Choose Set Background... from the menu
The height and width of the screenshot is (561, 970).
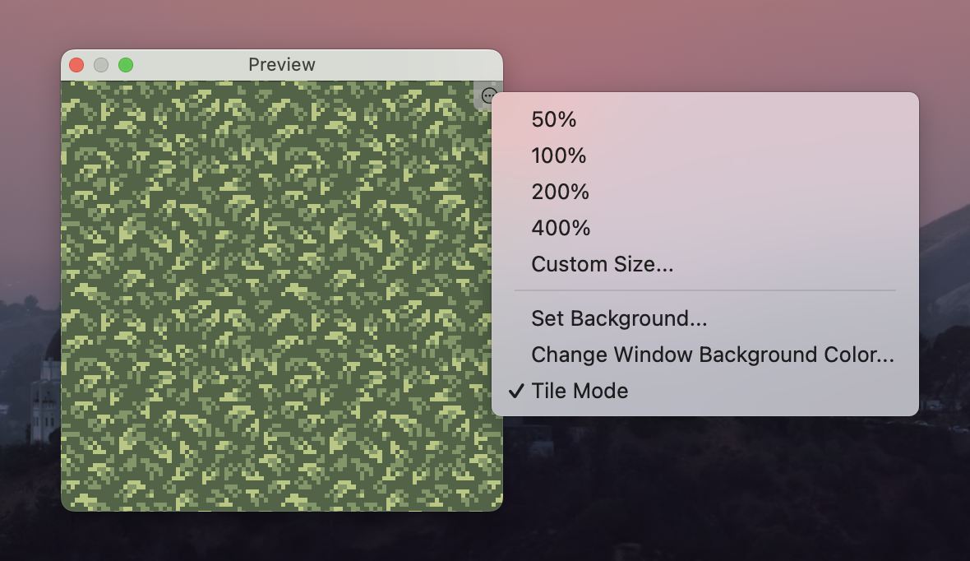[x=619, y=318]
